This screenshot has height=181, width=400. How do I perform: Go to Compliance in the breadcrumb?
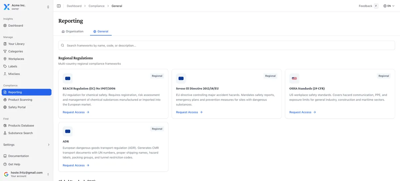pos(97,6)
